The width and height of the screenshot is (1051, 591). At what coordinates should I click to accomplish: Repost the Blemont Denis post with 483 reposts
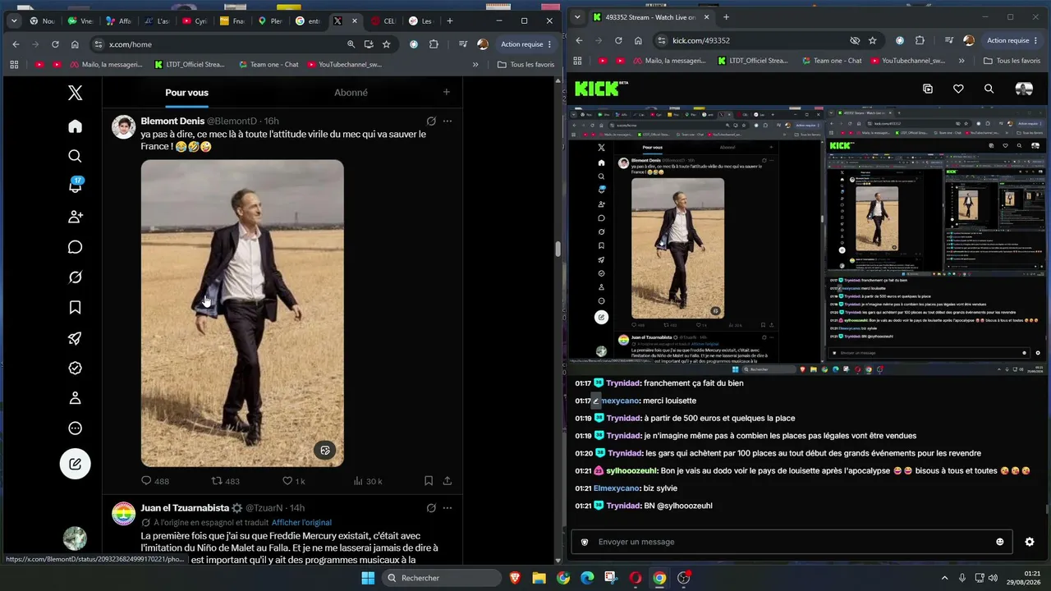click(x=226, y=481)
